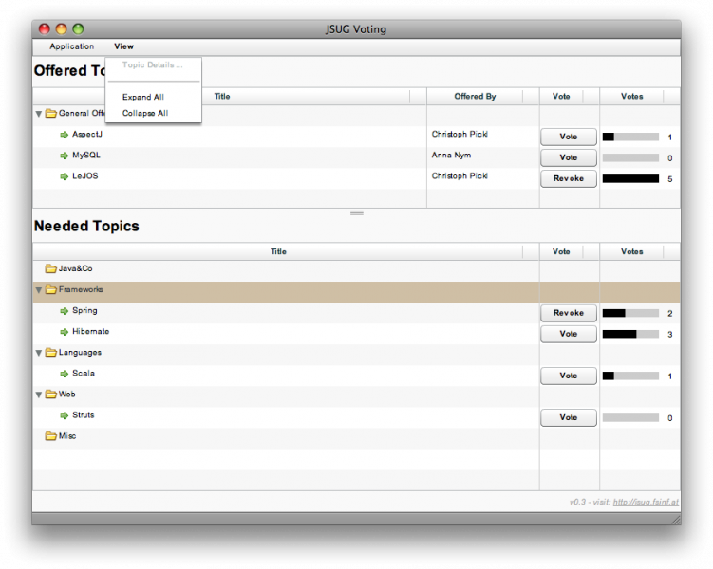Select the Misc category label
713x569 pixels.
pyautogui.click(x=67, y=436)
